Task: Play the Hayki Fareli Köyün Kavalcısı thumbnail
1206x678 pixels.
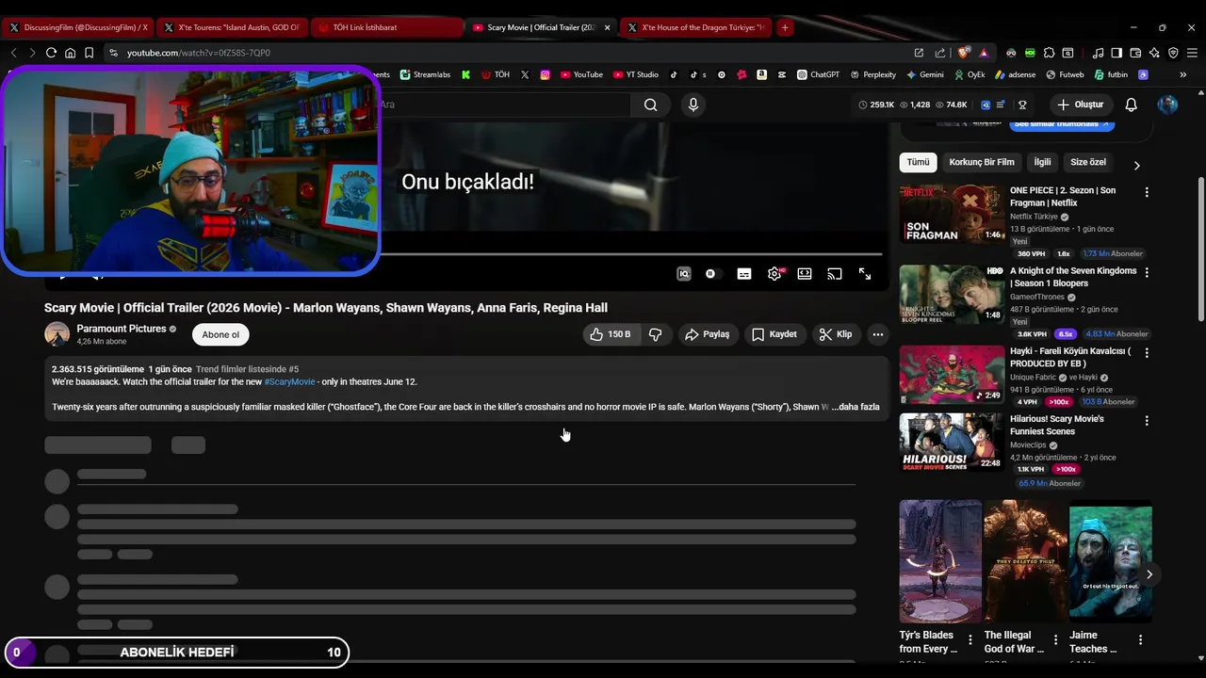Action: tap(953, 375)
